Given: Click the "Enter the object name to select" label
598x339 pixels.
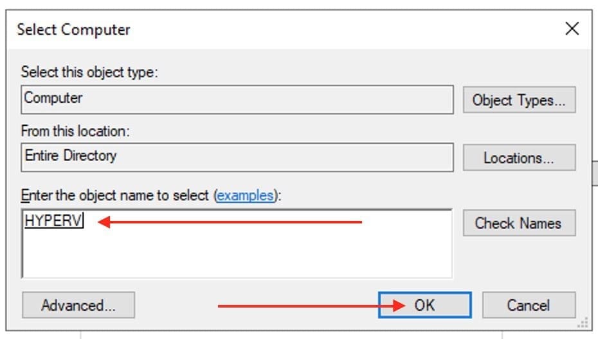Looking at the screenshot, I should point(116,195).
